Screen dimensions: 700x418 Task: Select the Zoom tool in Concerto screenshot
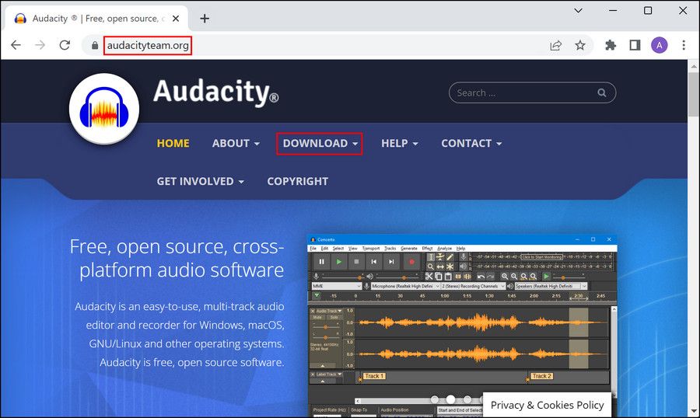(x=431, y=266)
